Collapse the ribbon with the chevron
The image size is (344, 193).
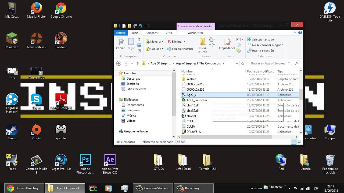point(295,33)
